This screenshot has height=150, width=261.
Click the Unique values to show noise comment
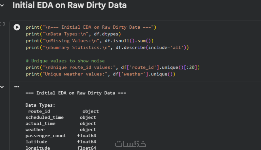pyautogui.click(x=65, y=61)
